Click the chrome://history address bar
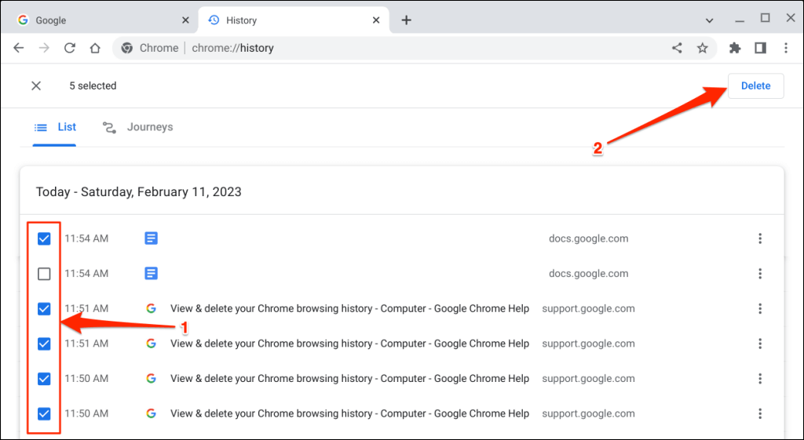This screenshot has height=440, width=804. [x=393, y=48]
